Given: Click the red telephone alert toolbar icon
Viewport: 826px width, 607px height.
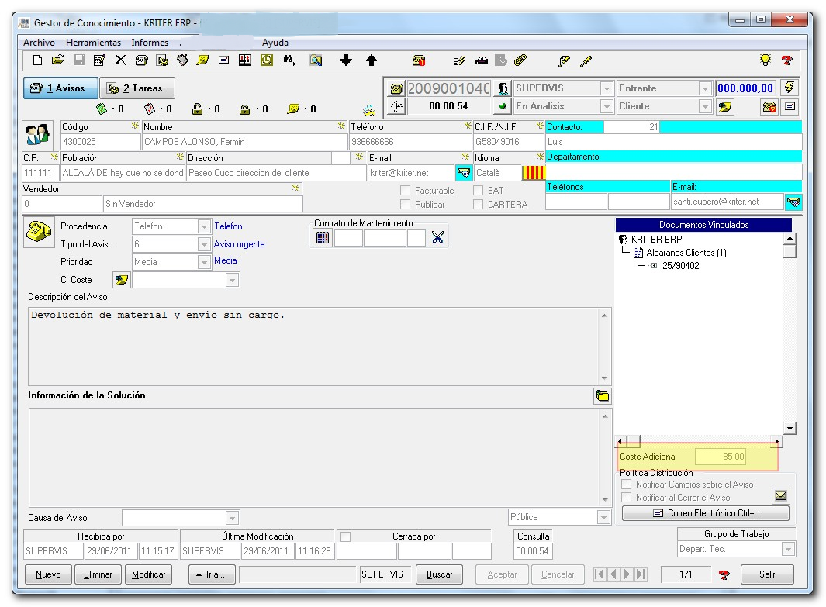Looking at the screenshot, I should (x=419, y=60).
